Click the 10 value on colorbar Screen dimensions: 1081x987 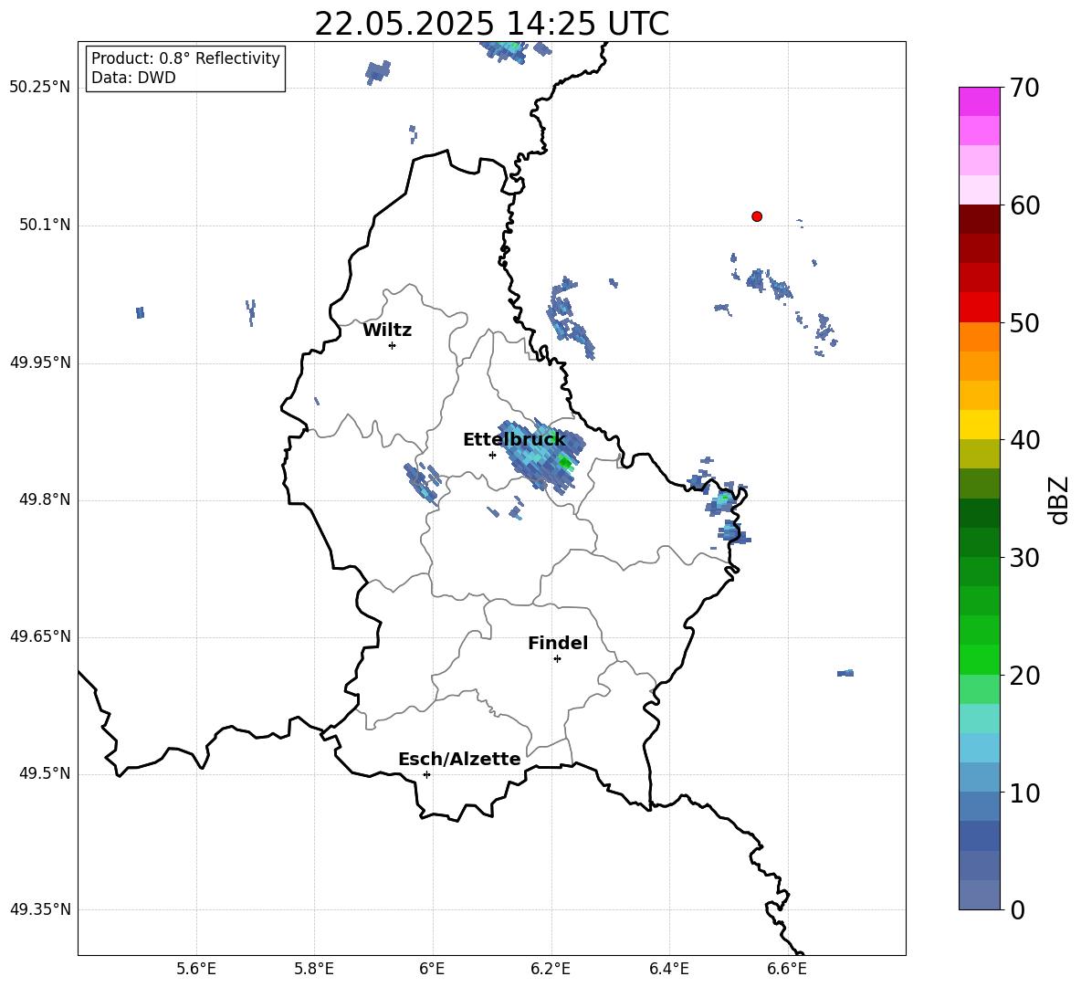(1023, 793)
